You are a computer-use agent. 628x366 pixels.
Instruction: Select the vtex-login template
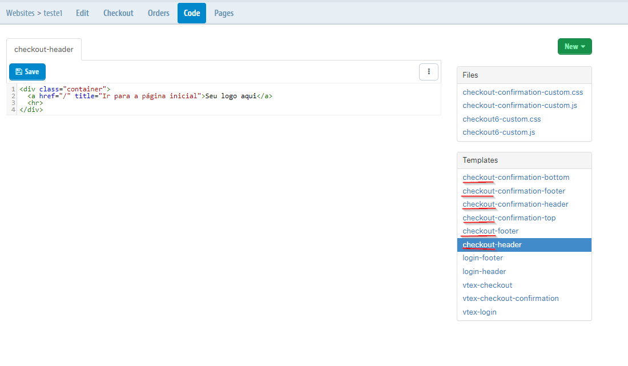pyautogui.click(x=480, y=312)
